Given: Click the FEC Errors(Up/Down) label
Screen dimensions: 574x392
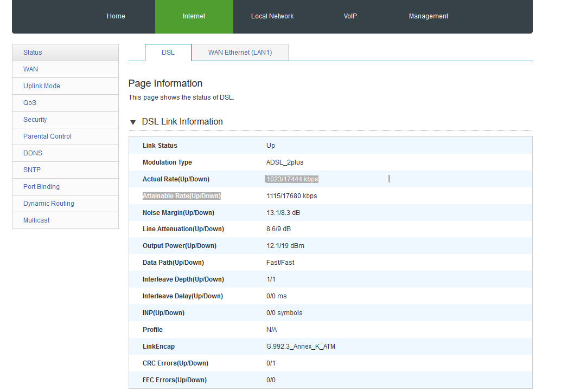Looking at the screenshot, I should pos(175,380).
